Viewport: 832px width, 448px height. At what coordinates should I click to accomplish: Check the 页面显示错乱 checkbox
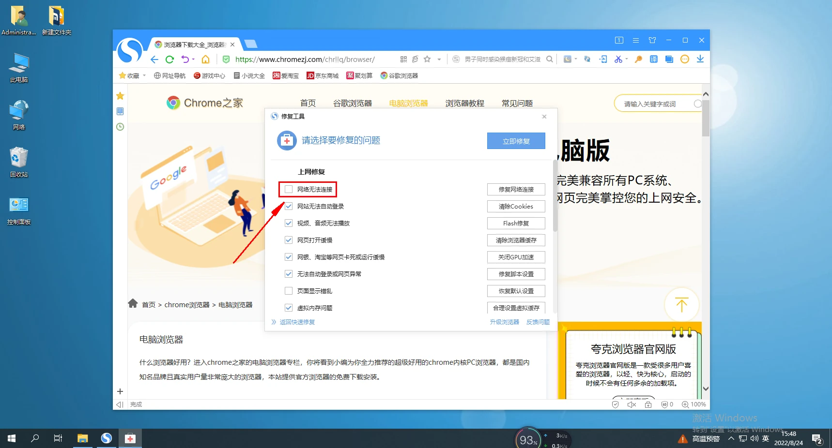tap(289, 291)
